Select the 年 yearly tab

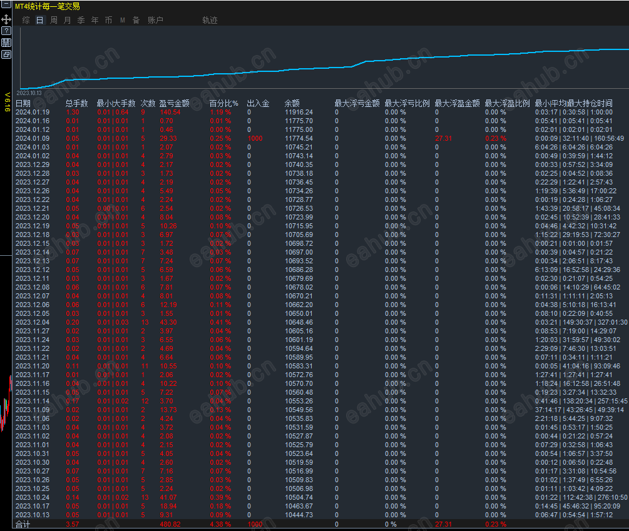click(x=95, y=20)
